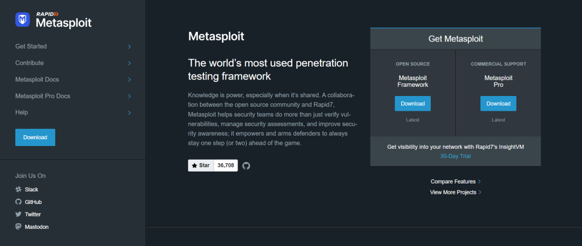Click the Slack icon in sidebar
The height and width of the screenshot is (246, 582).
(x=18, y=189)
